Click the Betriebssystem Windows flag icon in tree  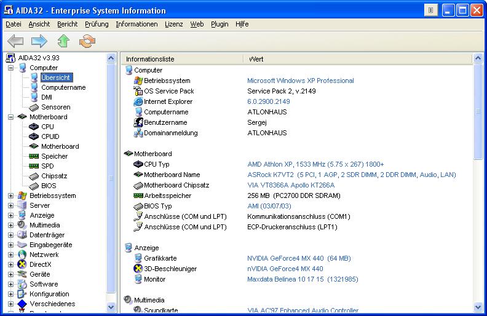22,196
